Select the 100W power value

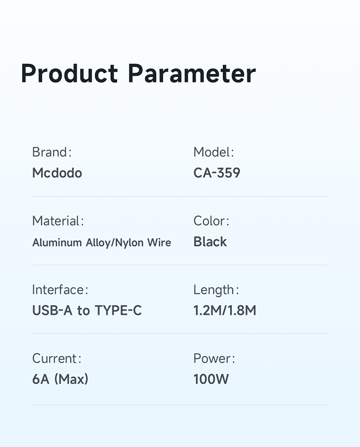point(211,379)
